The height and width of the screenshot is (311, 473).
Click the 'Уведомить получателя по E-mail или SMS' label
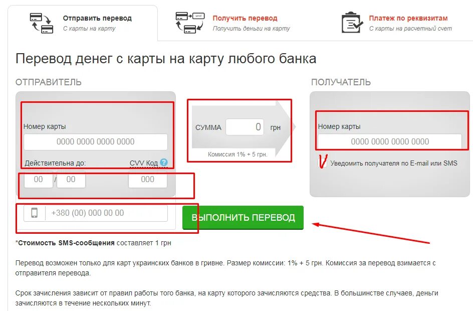coord(394,164)
